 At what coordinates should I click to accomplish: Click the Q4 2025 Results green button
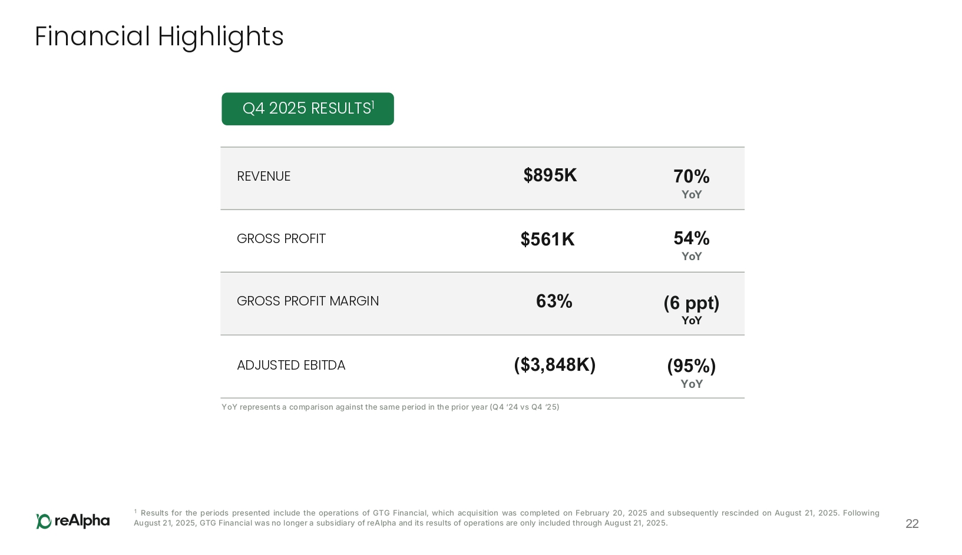pyautogui.click(x=308, y=109)
